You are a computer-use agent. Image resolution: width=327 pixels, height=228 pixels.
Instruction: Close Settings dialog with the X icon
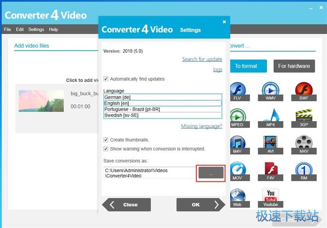click(224, 22)
